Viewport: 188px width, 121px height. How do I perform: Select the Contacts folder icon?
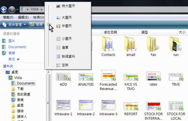[x=108, y=46]
